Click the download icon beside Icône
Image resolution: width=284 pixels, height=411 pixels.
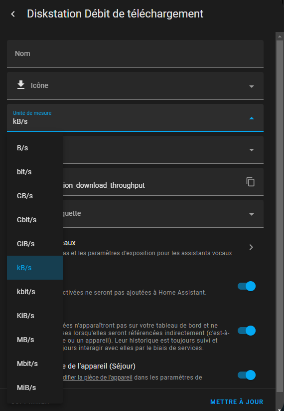(21, 85)
